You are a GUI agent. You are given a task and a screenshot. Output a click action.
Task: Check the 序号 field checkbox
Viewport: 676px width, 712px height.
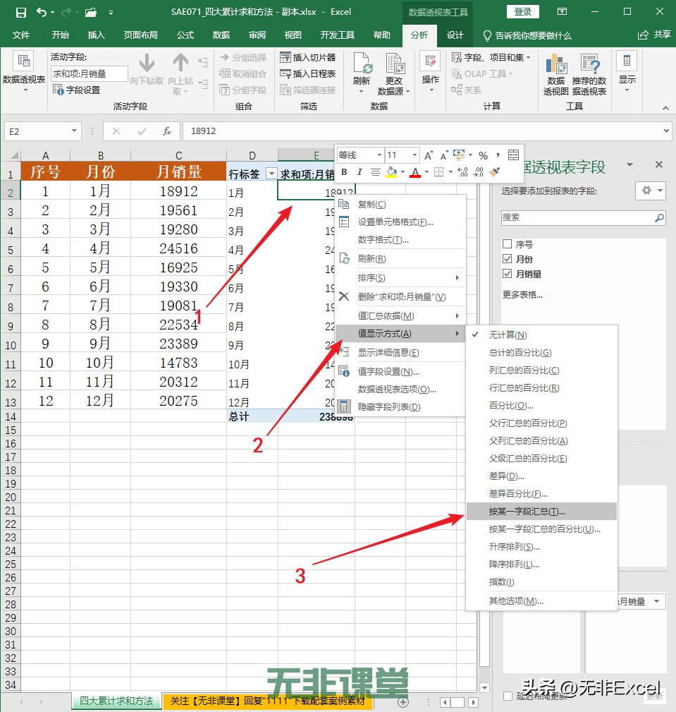[x=508, y=243]
